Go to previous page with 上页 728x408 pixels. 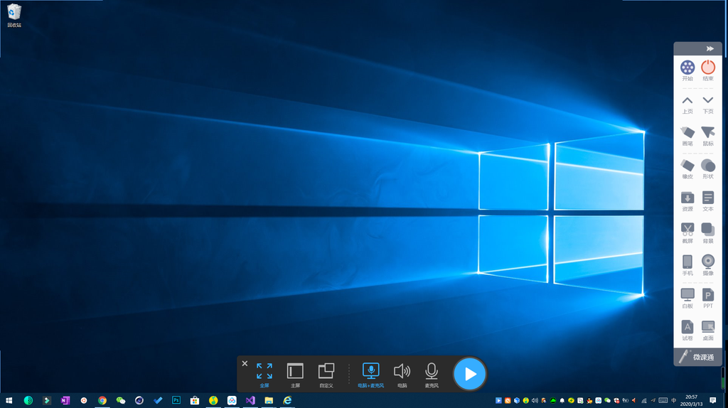pos(687,105)
